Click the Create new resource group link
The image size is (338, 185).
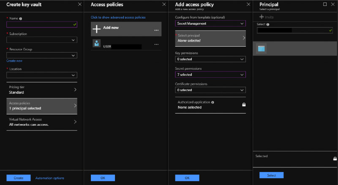(x=14, y=61)
